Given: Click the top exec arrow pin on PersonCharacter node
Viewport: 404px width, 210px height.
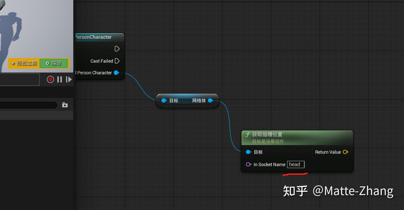Looking at the screenshot, I should (117, 49).
